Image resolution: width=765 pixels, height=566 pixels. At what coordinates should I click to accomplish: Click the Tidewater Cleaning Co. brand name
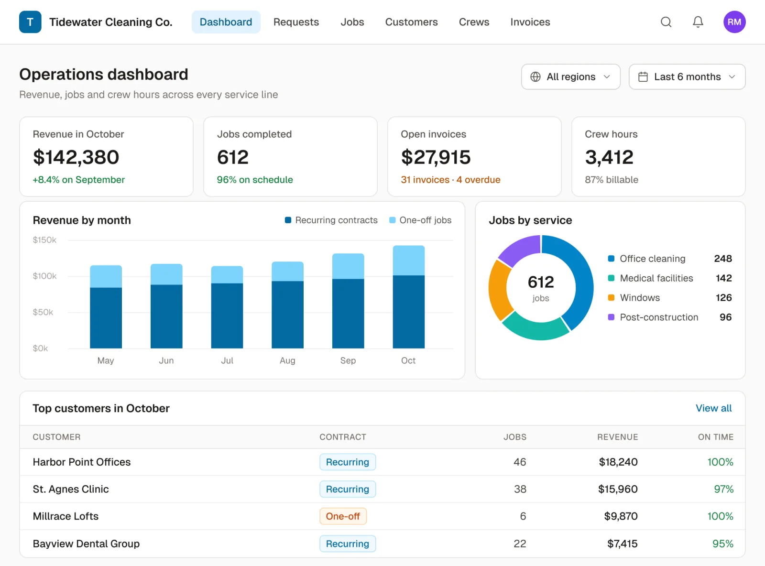pos(111,22)
